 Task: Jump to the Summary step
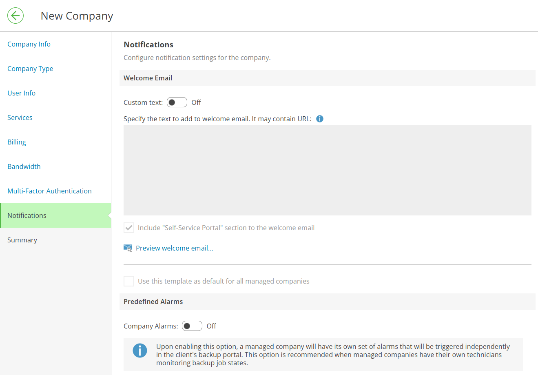(x=22, y=240)
